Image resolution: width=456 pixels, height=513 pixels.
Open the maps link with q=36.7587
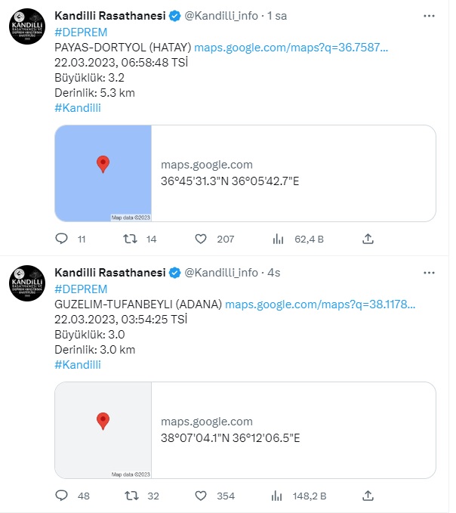(291, 48)
